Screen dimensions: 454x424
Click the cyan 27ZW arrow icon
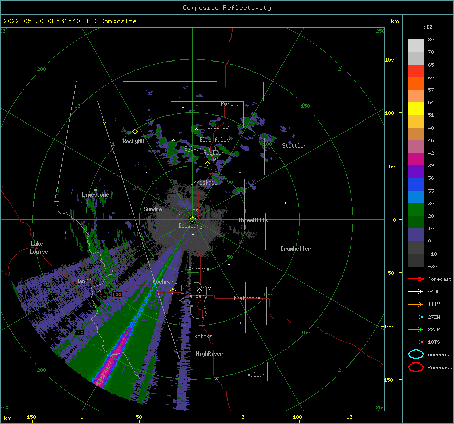coord(416,317)
